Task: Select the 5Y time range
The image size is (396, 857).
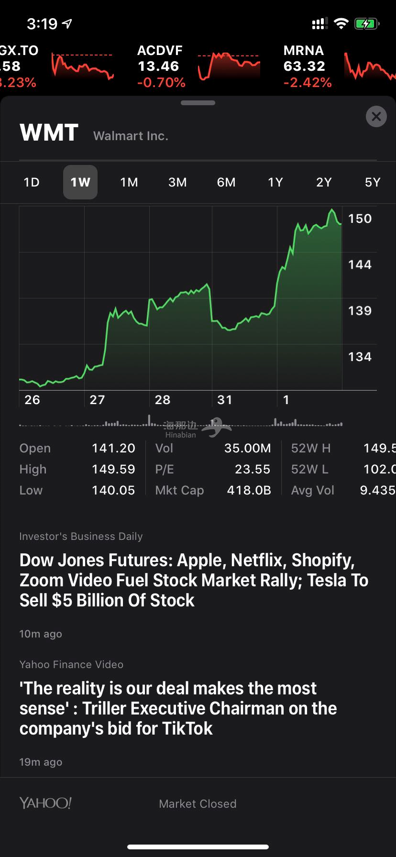Action: coord(372,182)
